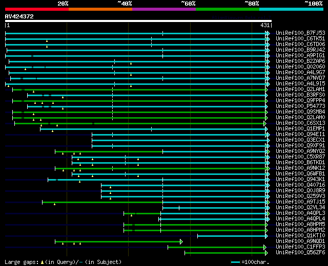Click the UniRef100_Q2VL34 label
The image size is (328, 266).
(x=300, y=208)
